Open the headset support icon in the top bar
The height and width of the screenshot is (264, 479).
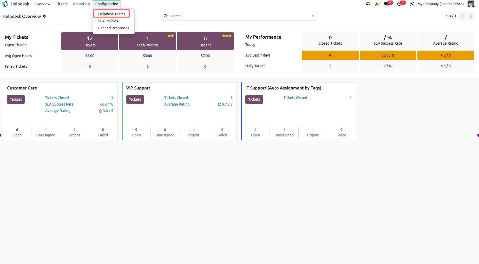368,4
